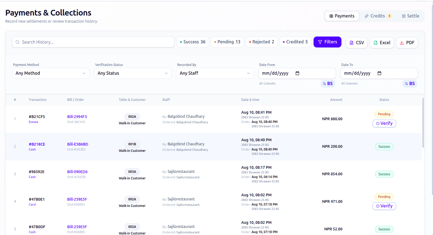The image size is (433, 235).
Task: Switch to the Credits tab
Action: [x=378, y=16]
